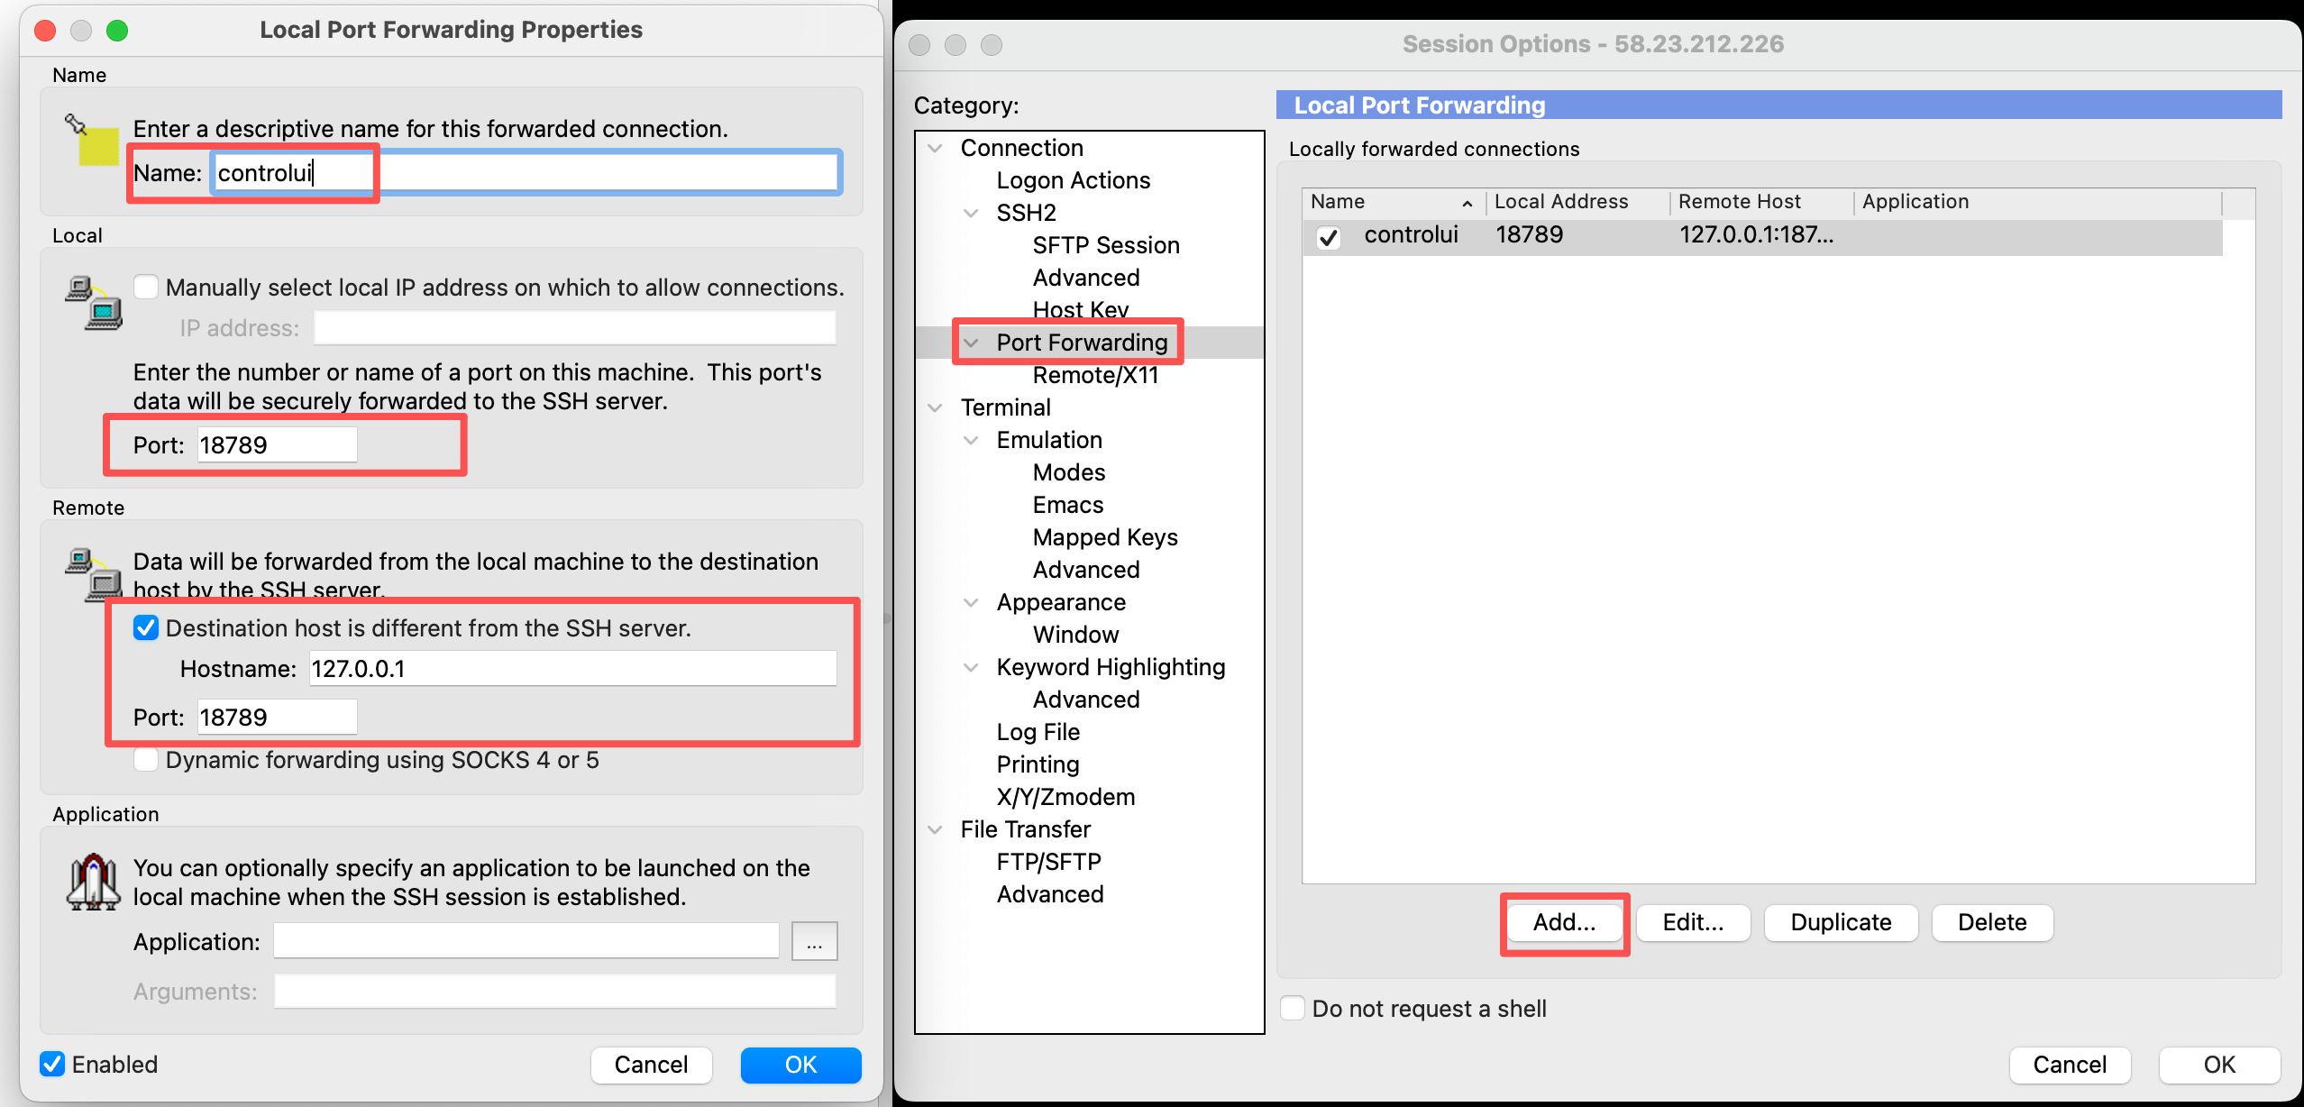Screen dimensions: 2304x1107
Task: Click the remote computers forwarding icon
Action: 94,575
